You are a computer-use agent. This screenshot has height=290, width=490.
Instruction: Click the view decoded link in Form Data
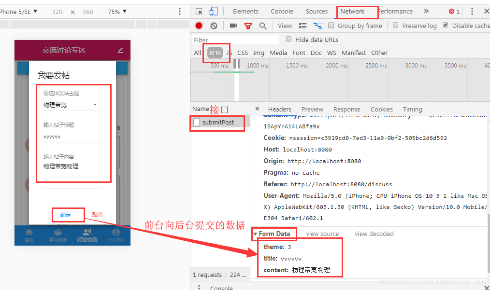pyautogui.click(x=374, y=234)
